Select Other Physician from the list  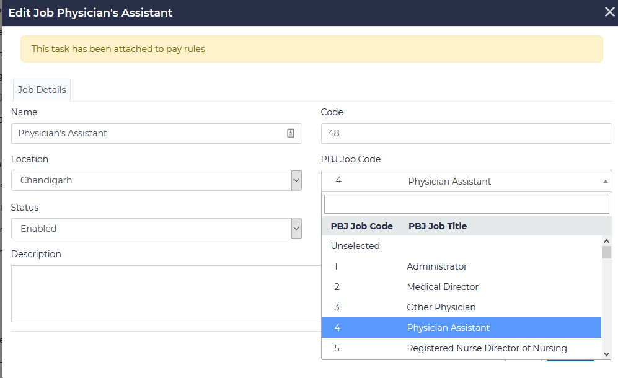click(441, 307)
